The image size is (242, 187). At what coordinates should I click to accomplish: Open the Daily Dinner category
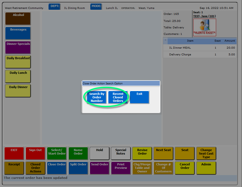pyautogui.click(x=18, y=91)
